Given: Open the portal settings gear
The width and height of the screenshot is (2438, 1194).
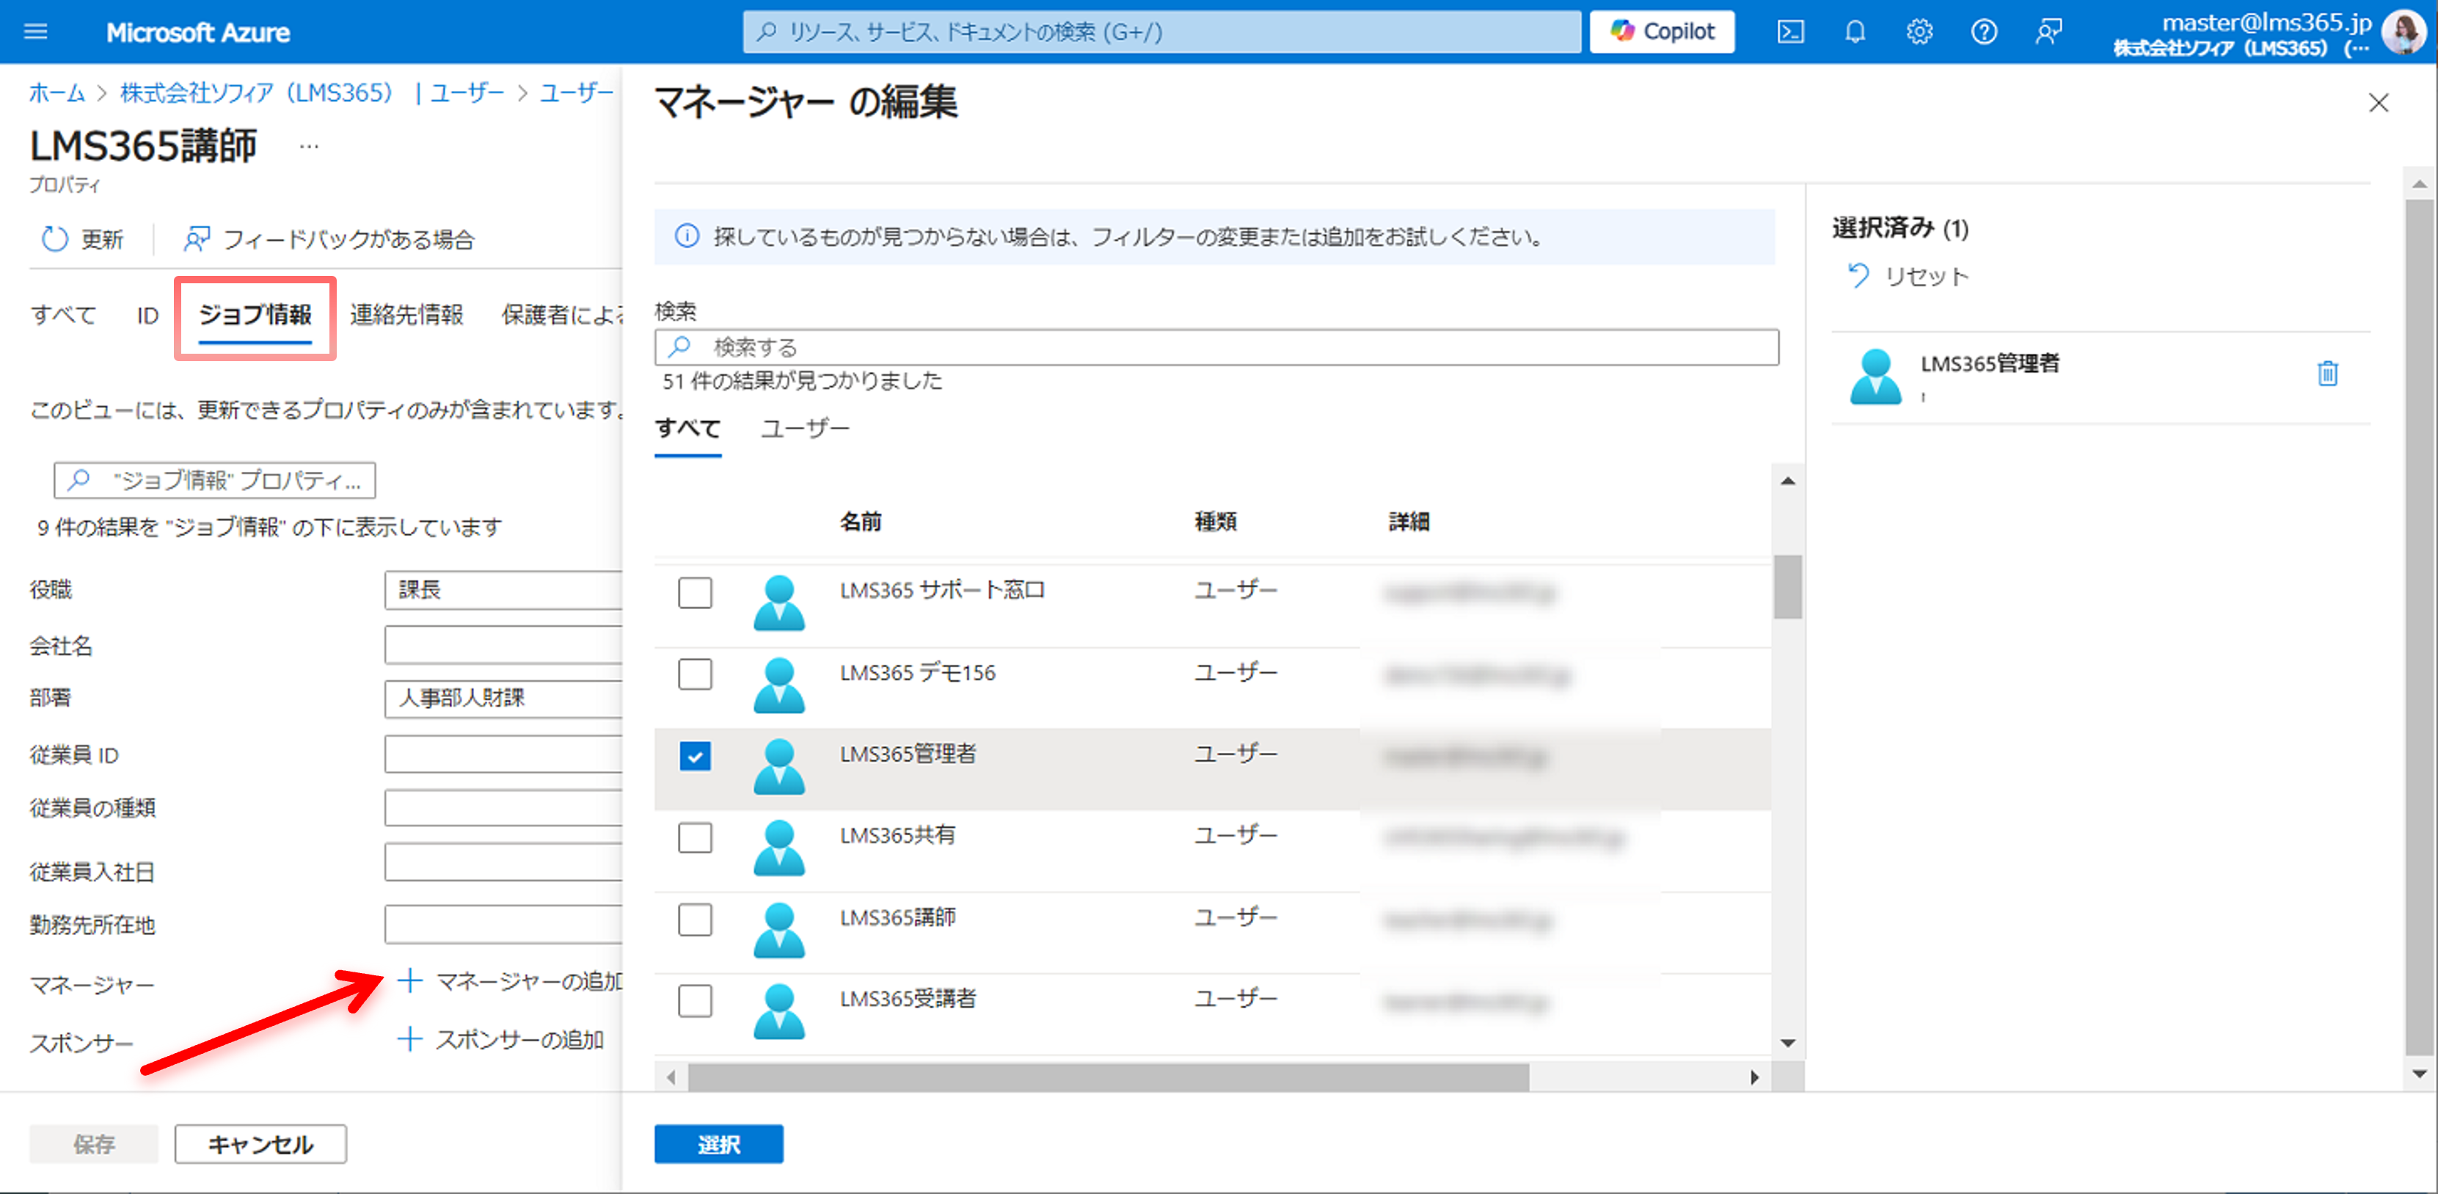Looking at the screenshot, I should click(1919, 32).
